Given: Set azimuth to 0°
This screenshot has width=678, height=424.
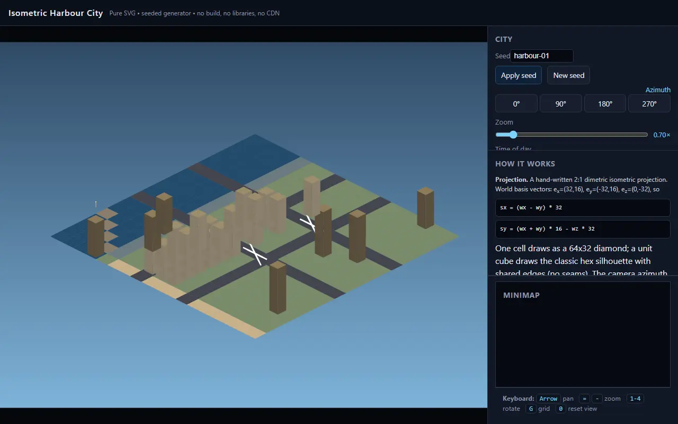Looking at the screenshot, I should pyautogui.click(x=516, y=104).
